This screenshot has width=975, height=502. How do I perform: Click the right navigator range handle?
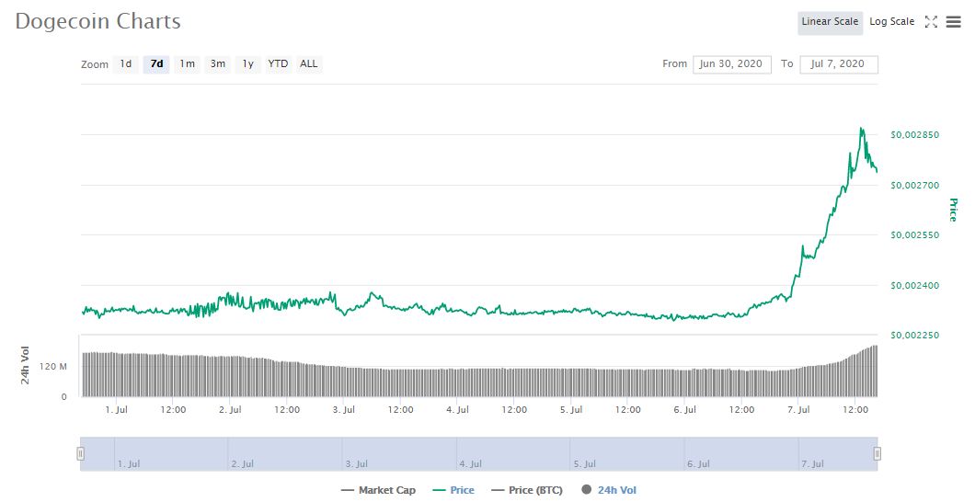(877, 452)
